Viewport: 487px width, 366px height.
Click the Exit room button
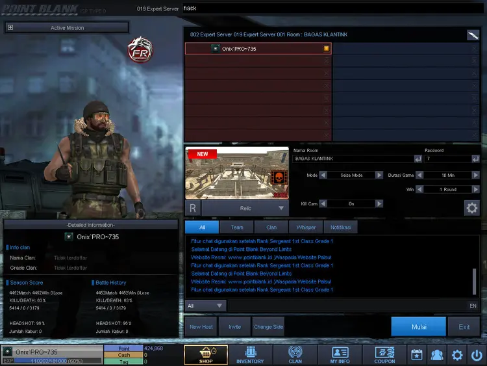click(x=464, y=327)
